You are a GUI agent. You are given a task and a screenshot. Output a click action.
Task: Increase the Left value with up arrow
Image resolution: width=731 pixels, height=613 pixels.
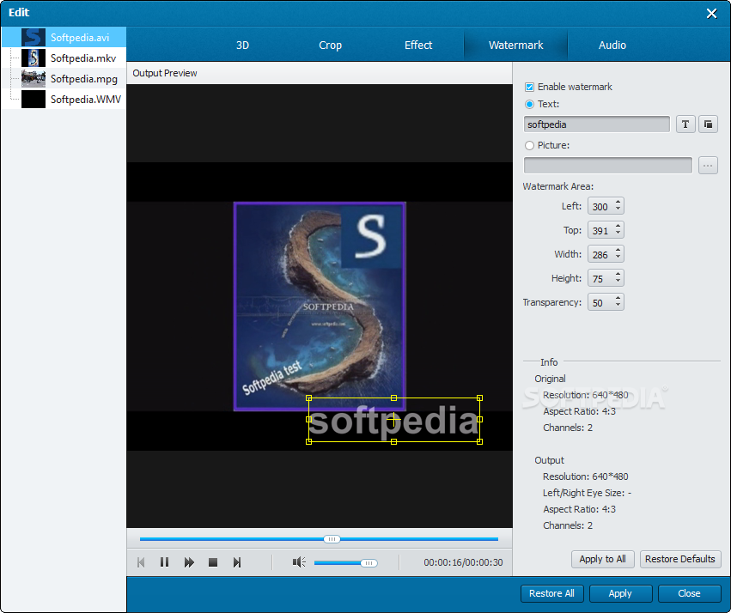pyautogui.click(x=618, y=202)
